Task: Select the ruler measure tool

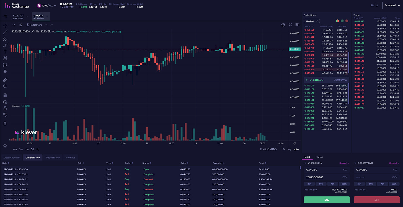Action: [5, 80]
